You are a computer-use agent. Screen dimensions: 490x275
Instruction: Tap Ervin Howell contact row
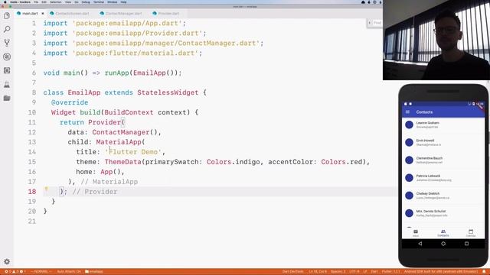point(443,142)
